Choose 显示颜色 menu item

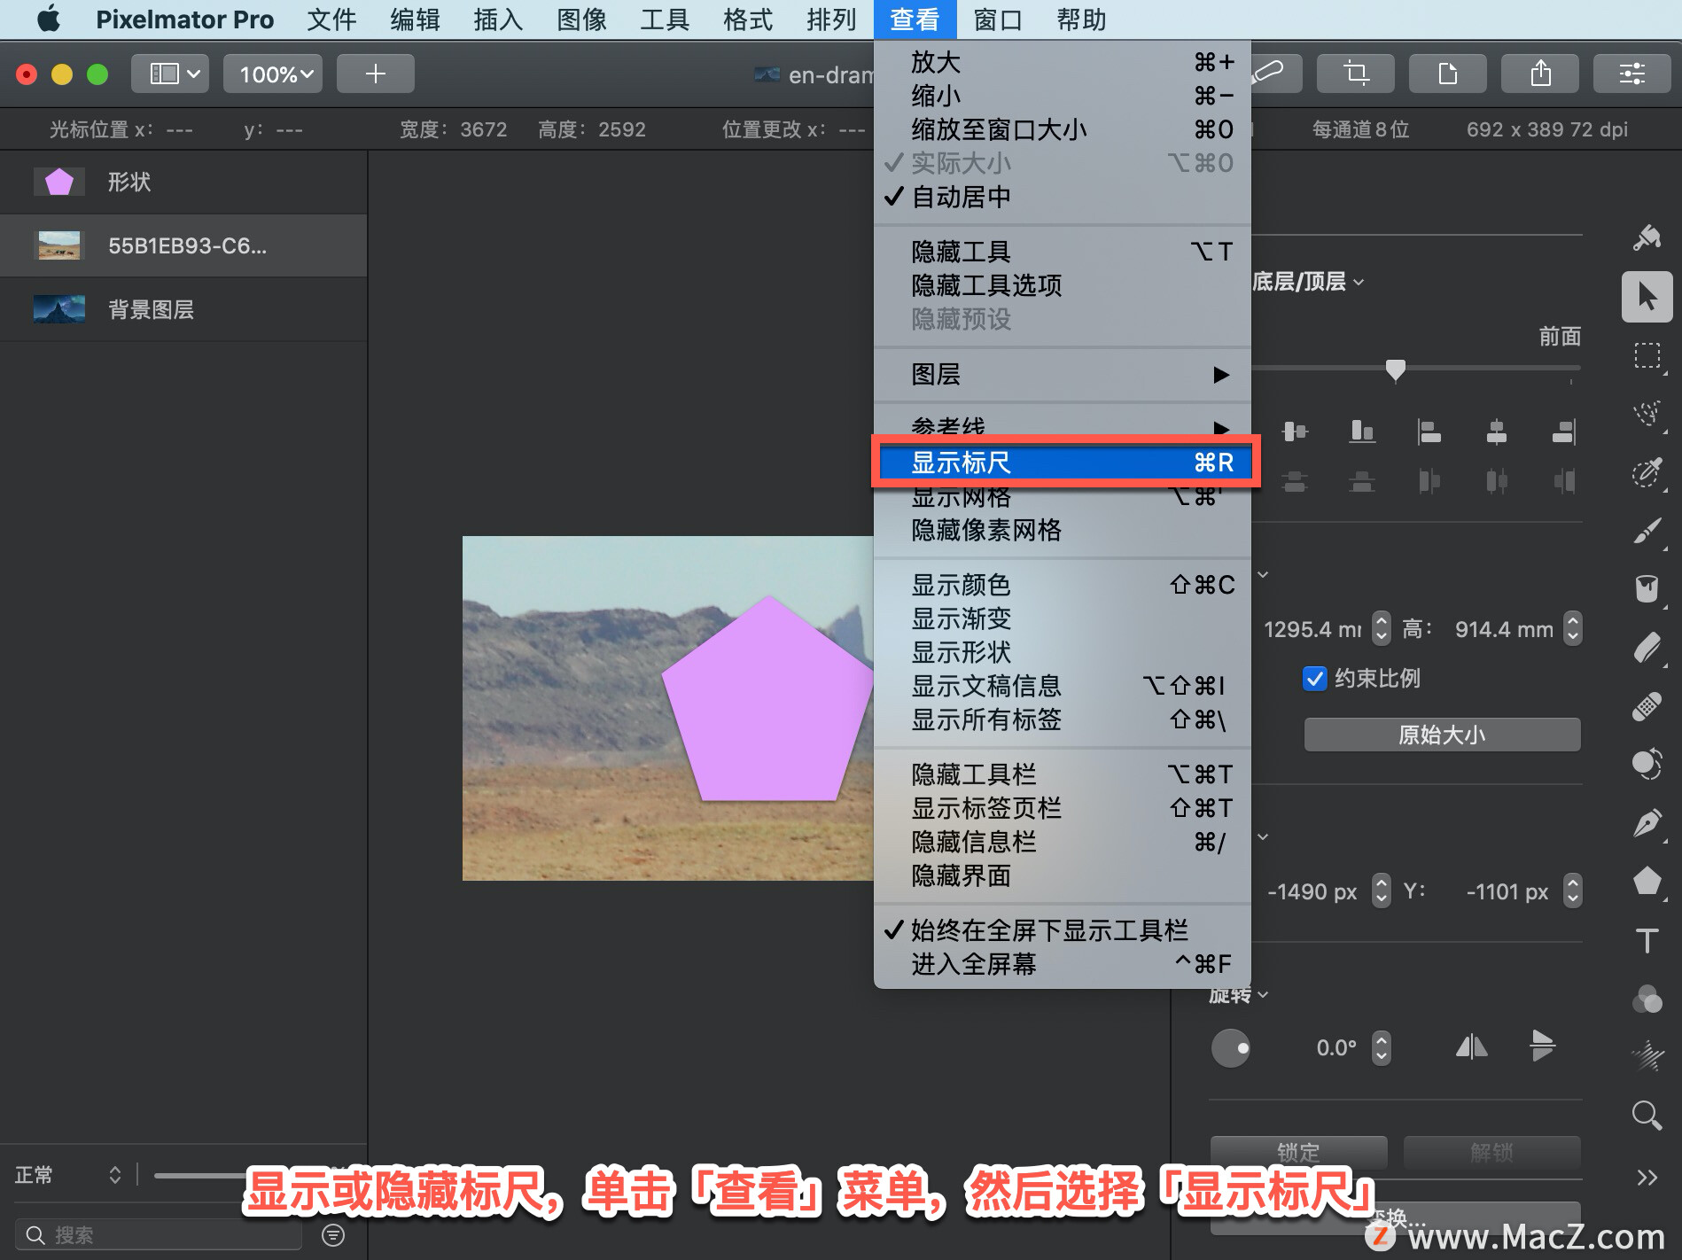coord(1062,585)
